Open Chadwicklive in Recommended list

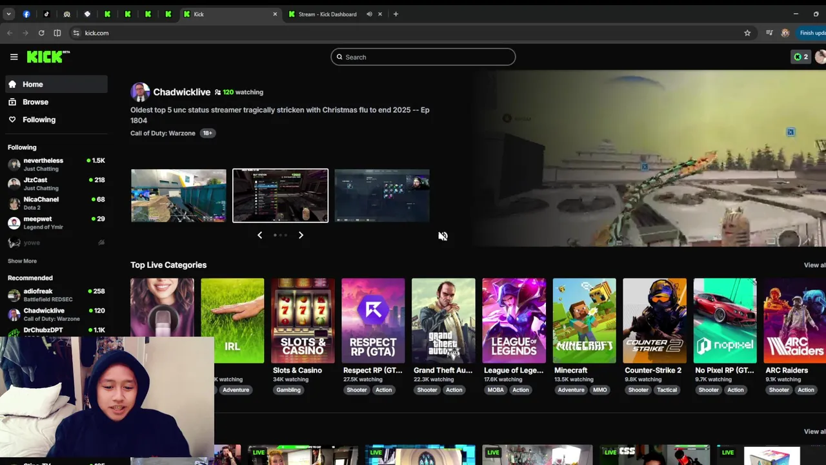point(57,315)
